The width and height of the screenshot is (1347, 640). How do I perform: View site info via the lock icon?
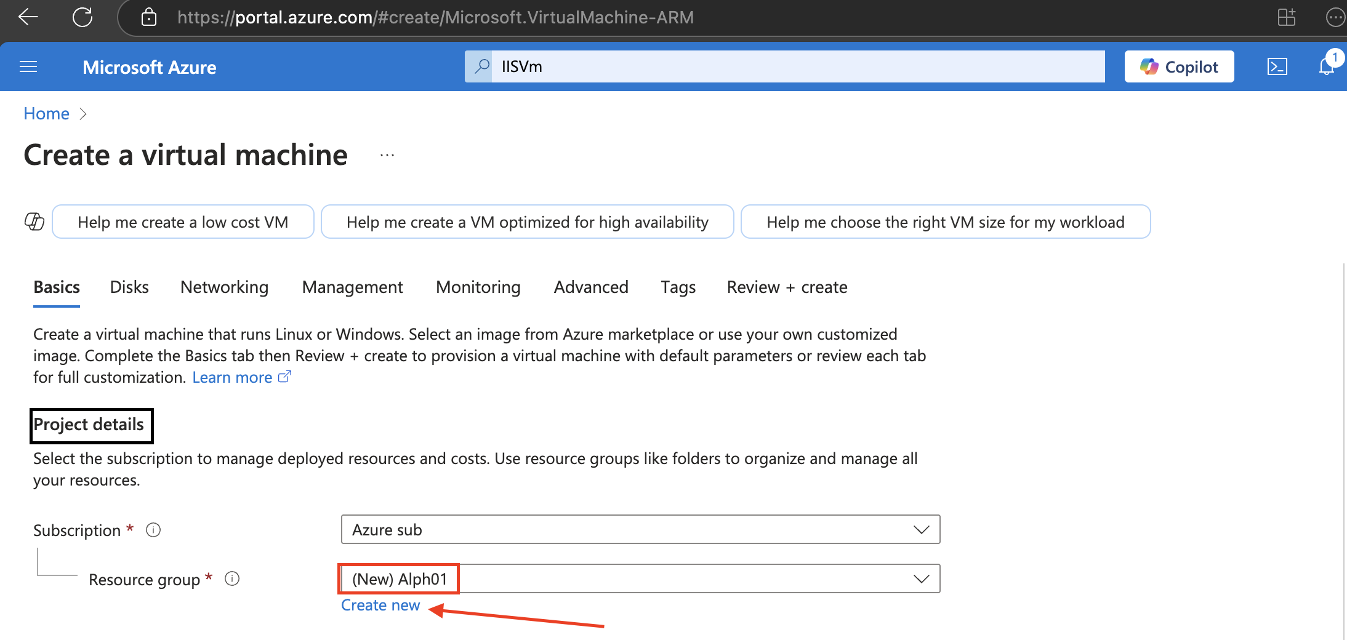tap(149, 17)
